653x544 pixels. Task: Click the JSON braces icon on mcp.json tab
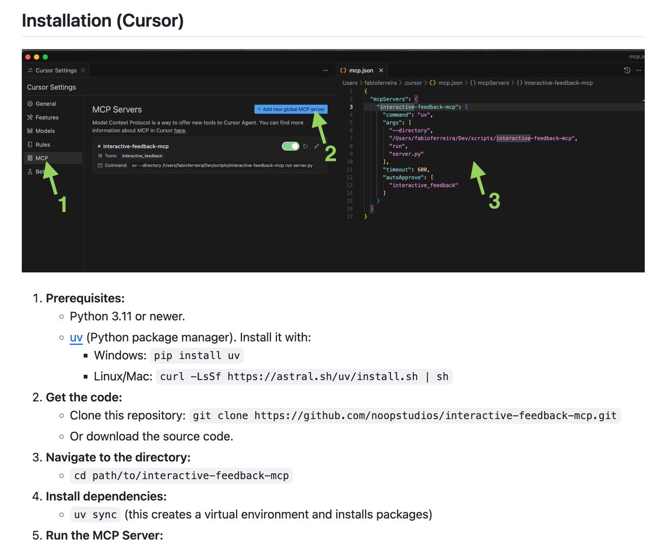[343, 70]
